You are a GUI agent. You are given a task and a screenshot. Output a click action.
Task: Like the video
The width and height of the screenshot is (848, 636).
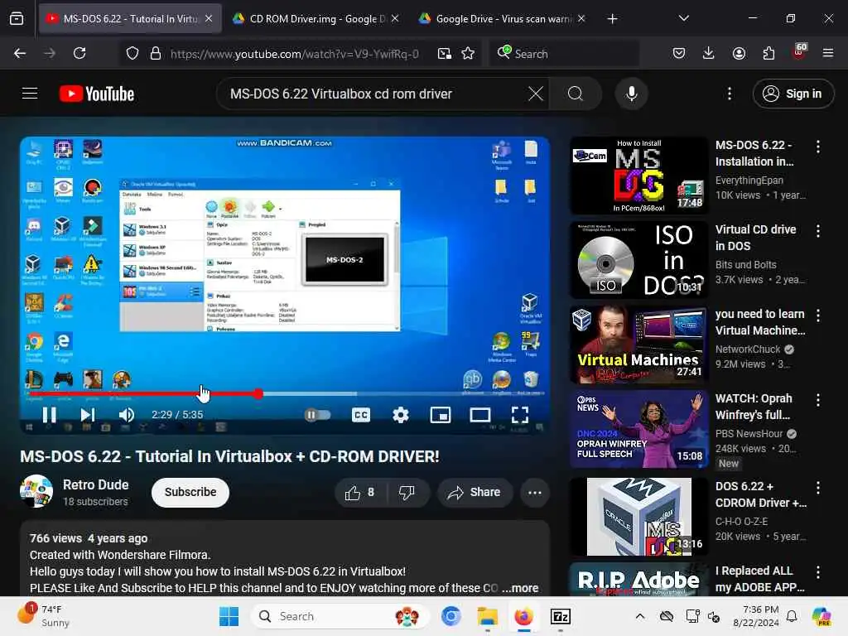pos(359,493)
